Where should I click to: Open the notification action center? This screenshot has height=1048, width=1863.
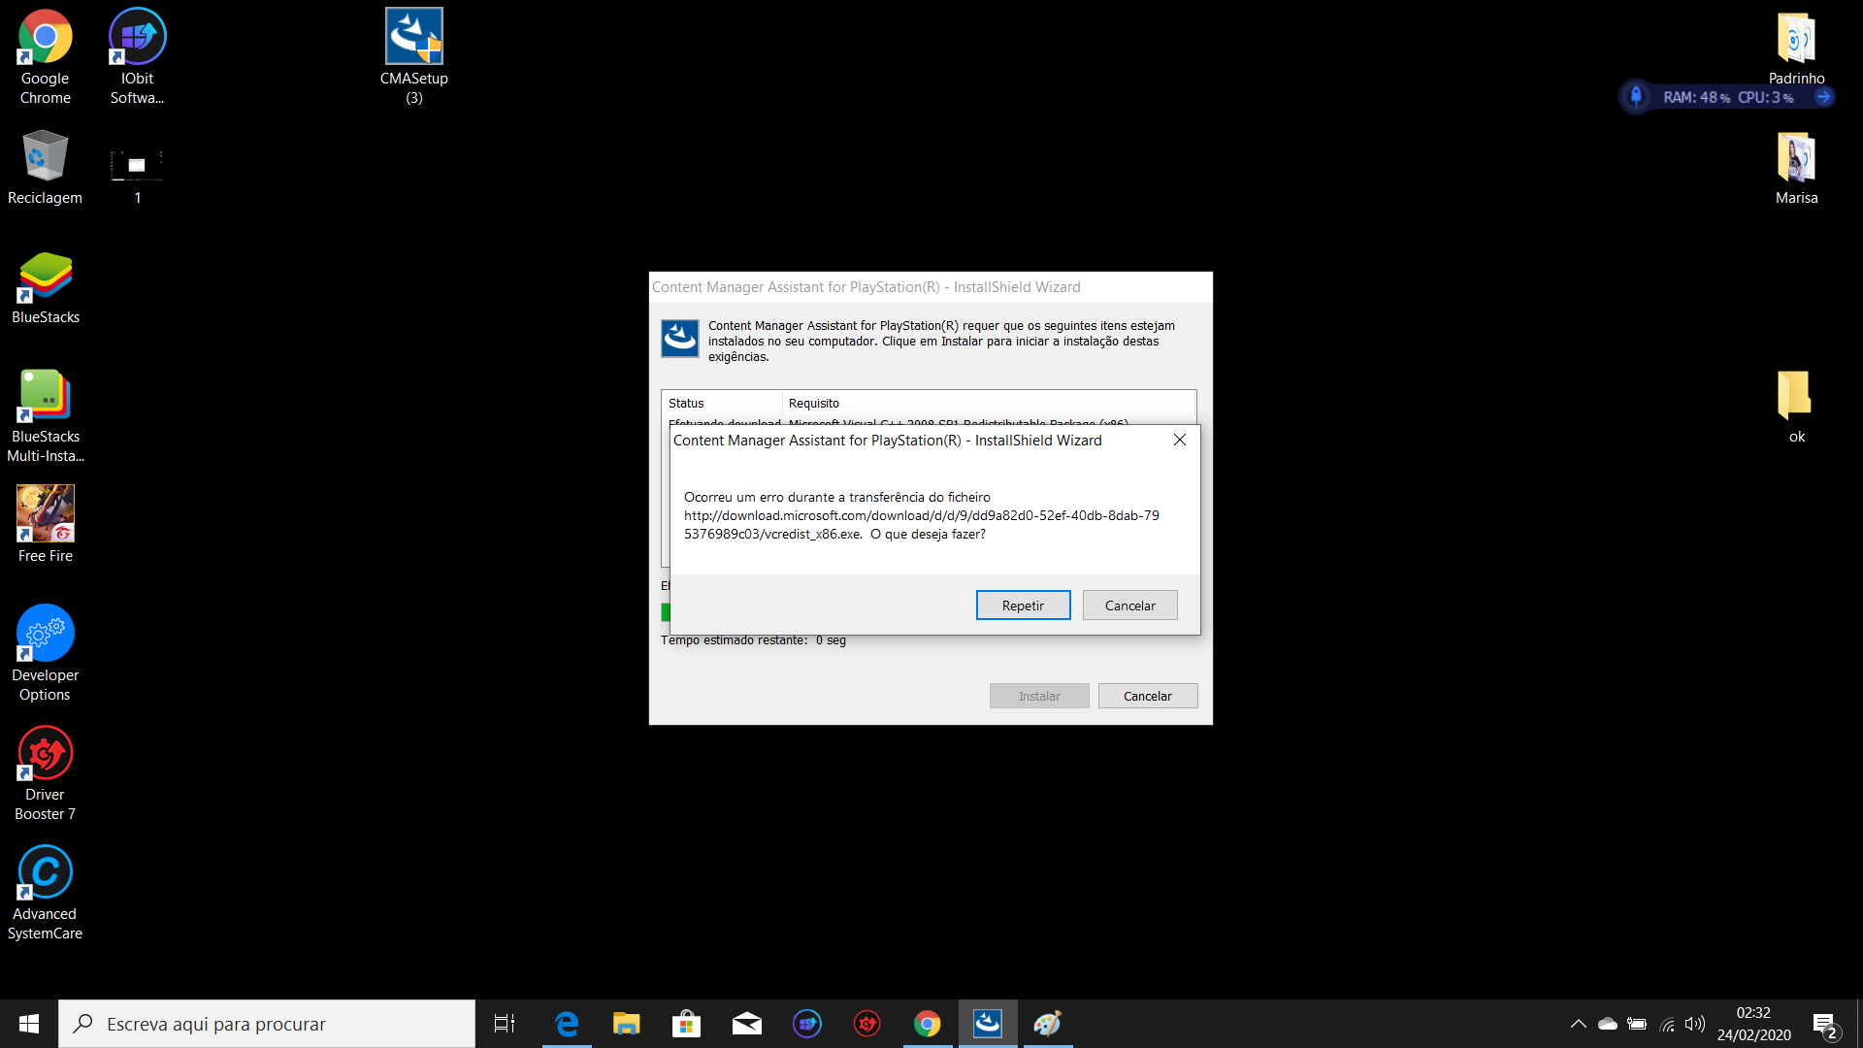click(x=1826, y=1025)
